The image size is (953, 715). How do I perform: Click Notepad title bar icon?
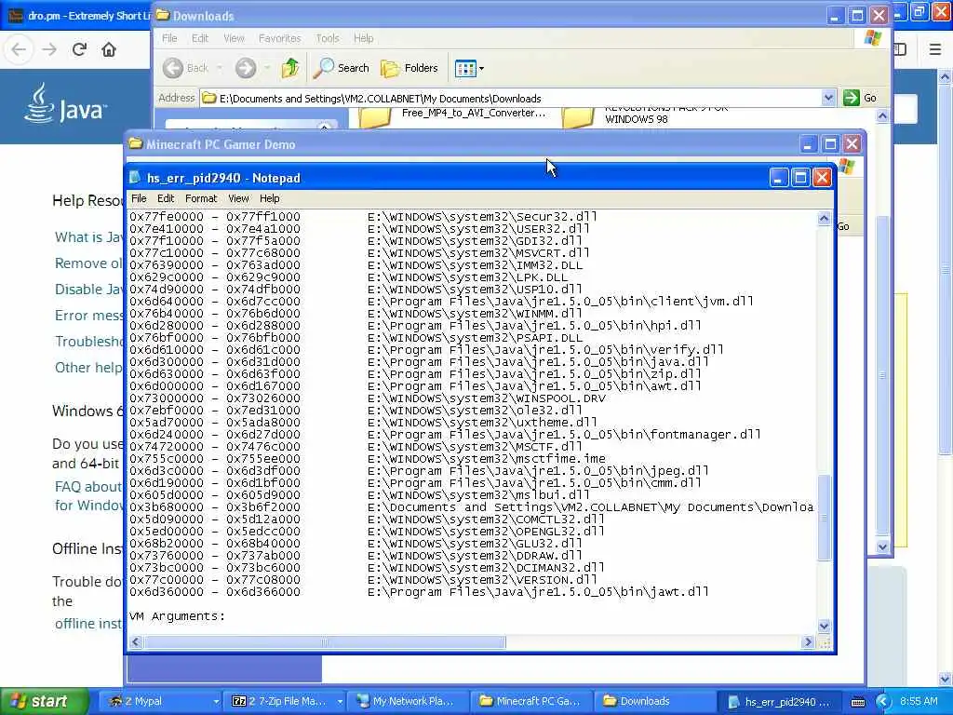(x=136, y=178)
